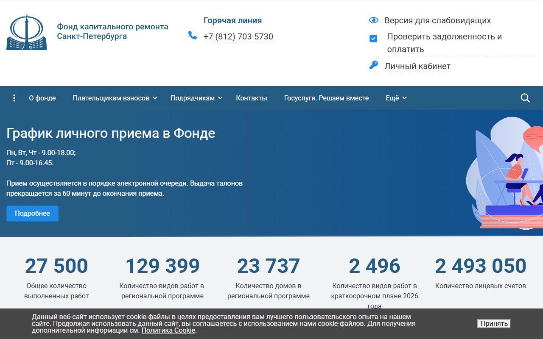Click the eye accessibility icon
543x339 pixels.
pos(373,20)
